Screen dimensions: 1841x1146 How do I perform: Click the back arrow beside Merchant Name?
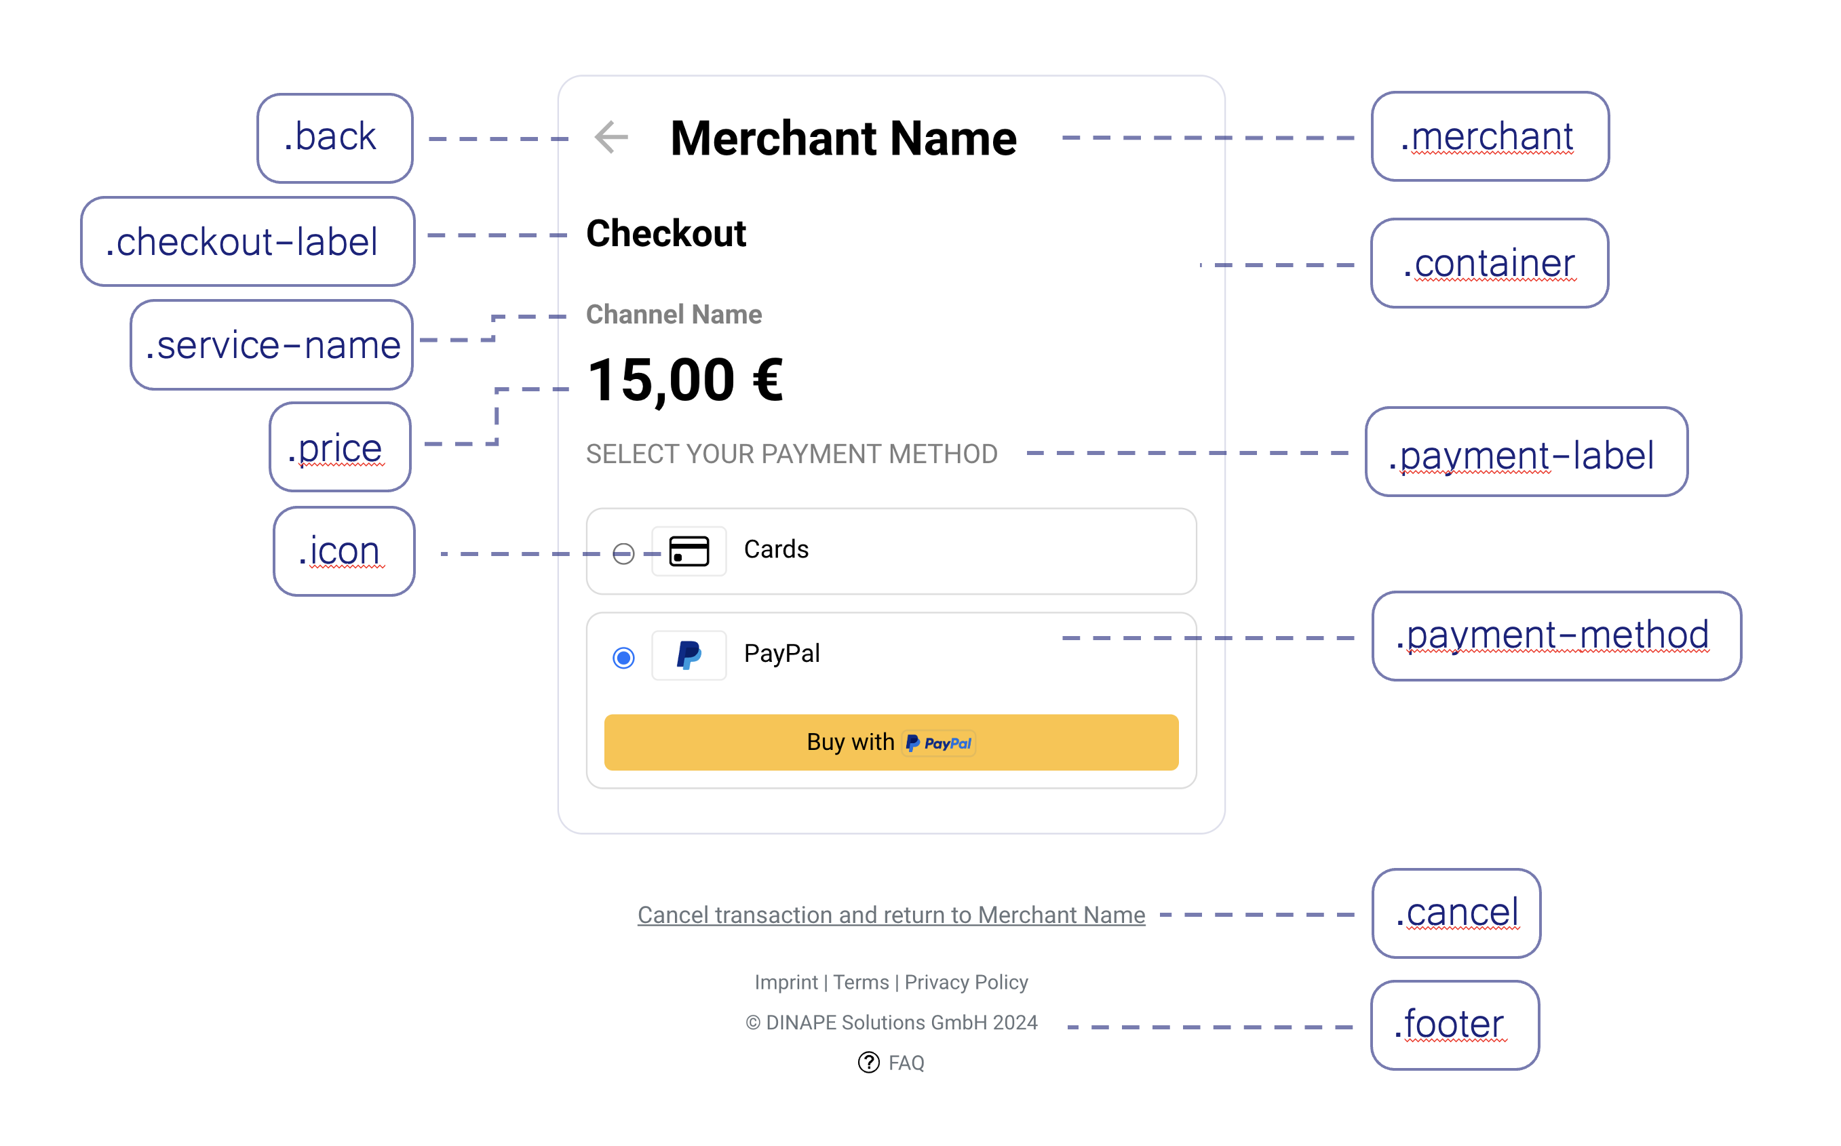click(611, 137)
